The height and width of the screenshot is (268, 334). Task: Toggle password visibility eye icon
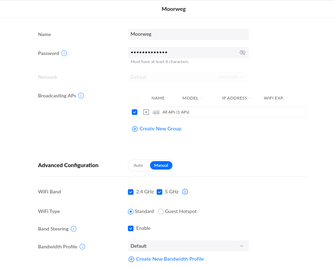point(242,53)
